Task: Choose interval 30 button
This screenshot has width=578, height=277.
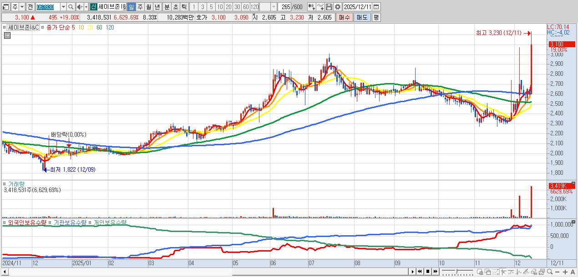Action: (237, 7)
